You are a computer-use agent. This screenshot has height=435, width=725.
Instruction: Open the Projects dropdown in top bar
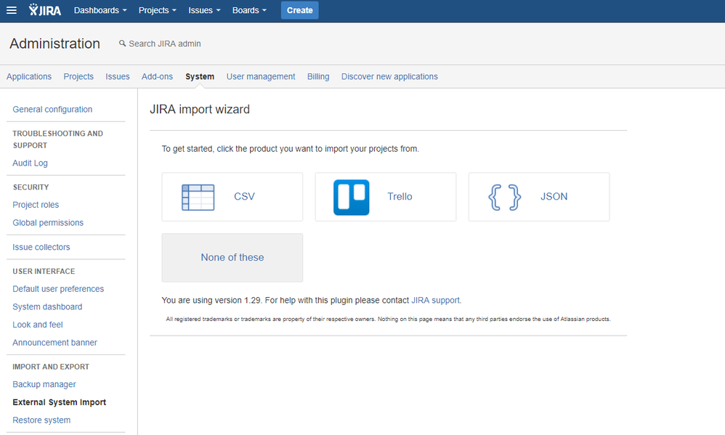(x=158, y=10)
